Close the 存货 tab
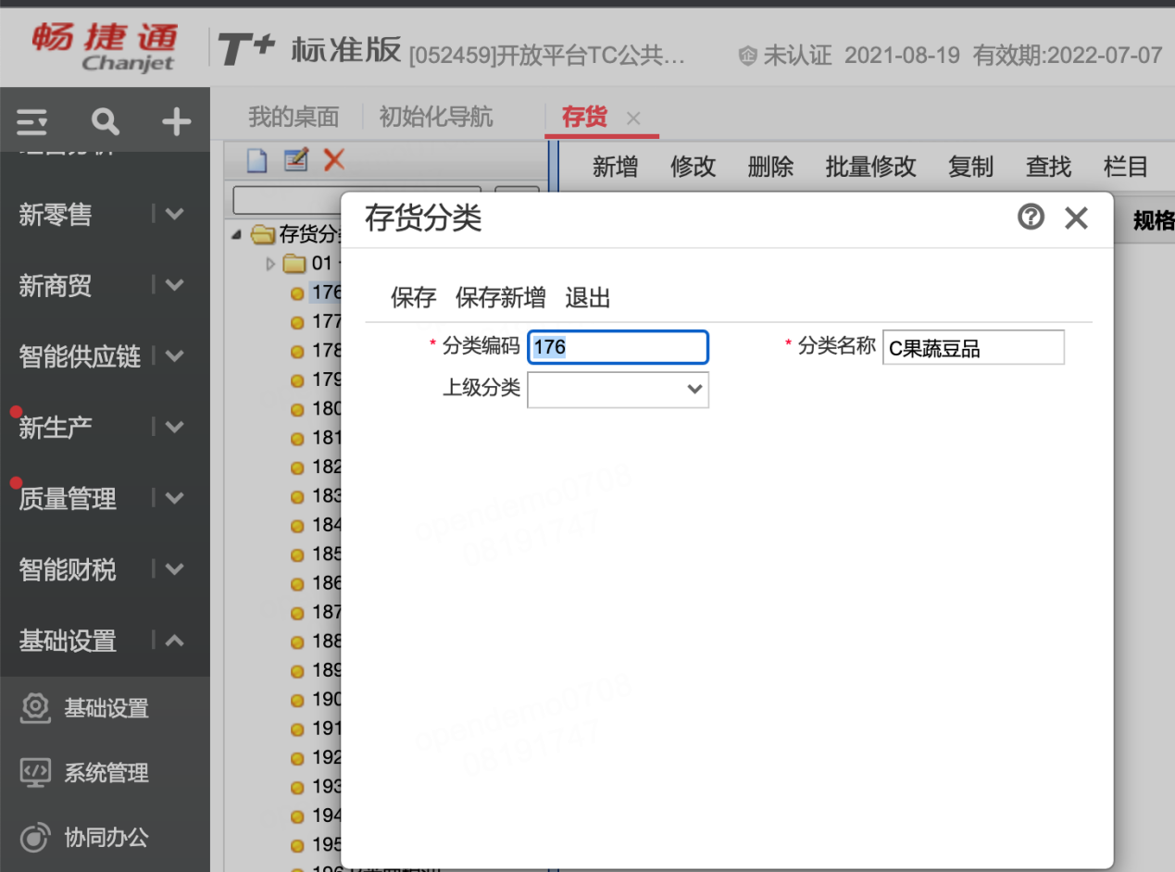 (x=633, y=118)
